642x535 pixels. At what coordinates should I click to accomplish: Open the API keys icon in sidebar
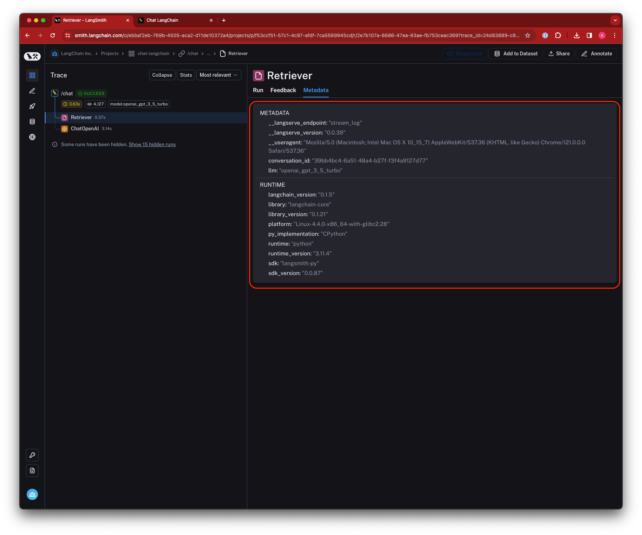[x=32, y=455]
